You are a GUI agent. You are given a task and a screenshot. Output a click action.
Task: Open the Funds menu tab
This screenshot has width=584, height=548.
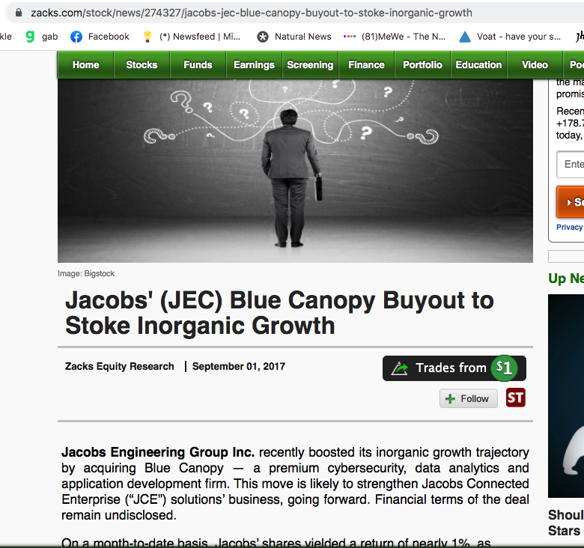198,65
